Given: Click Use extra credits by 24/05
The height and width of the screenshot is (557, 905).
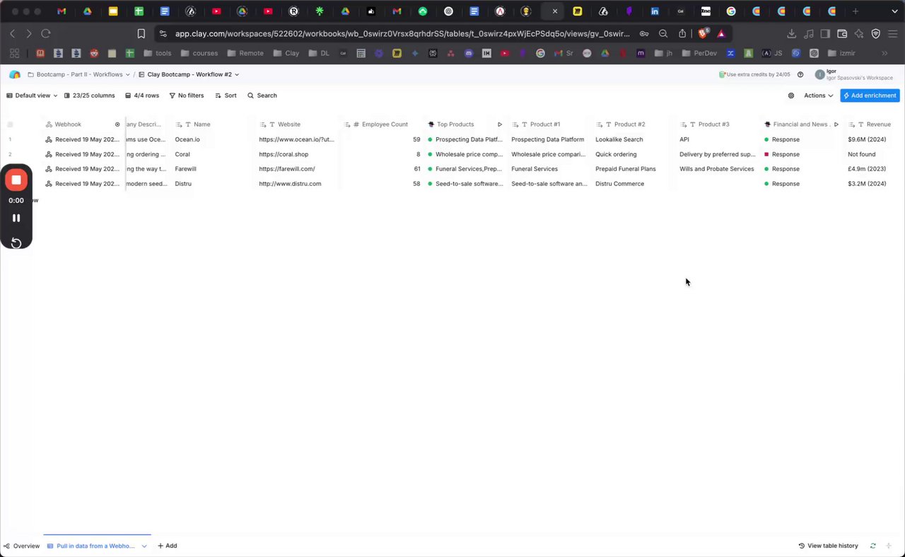Looking at the screenshot, I should (x=754, y=74).
